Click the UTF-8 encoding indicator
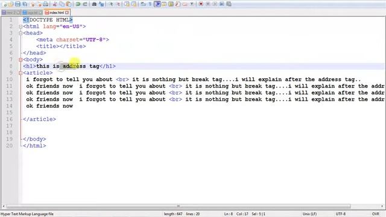The width and height of the screenshot is (386, 217). click(341, 214)
